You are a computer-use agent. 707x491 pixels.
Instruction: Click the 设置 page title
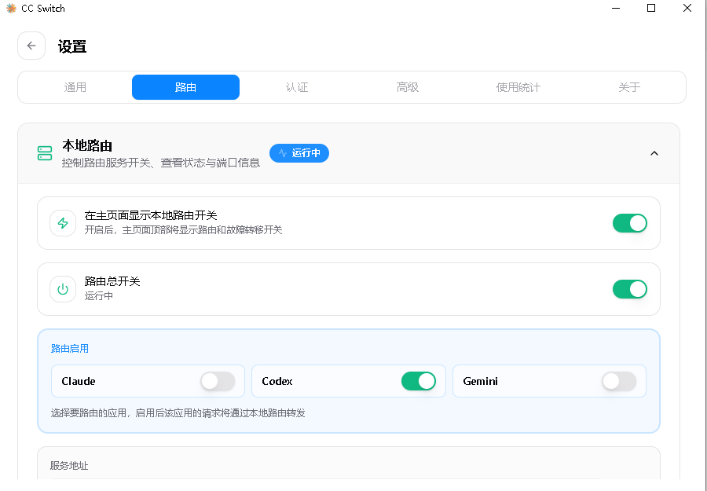coord(72,46)
